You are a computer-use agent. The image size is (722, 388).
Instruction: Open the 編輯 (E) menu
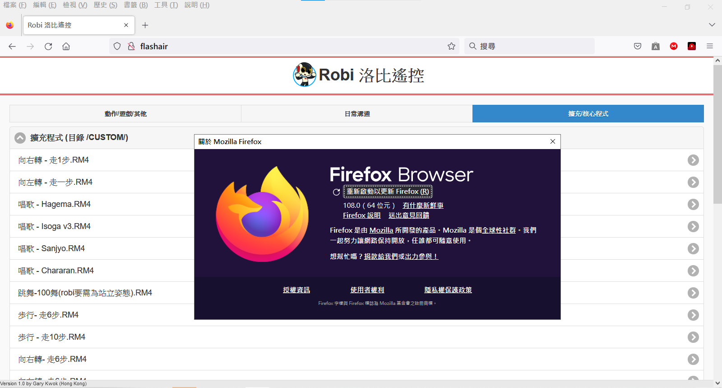pyautogui.click(x=45, y=5)
